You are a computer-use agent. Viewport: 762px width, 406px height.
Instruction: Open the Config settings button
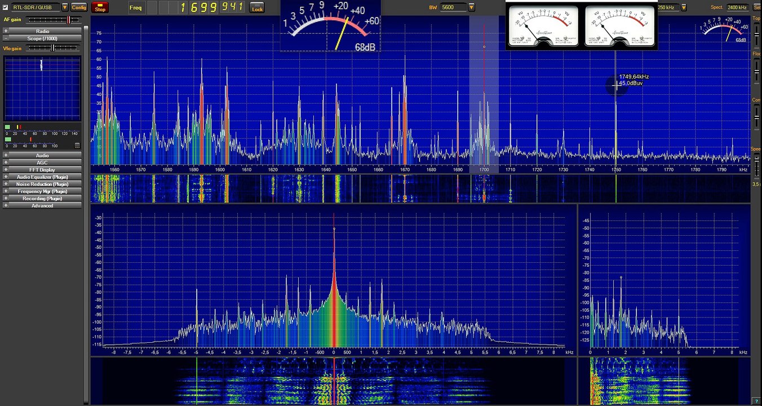point(79,7)
